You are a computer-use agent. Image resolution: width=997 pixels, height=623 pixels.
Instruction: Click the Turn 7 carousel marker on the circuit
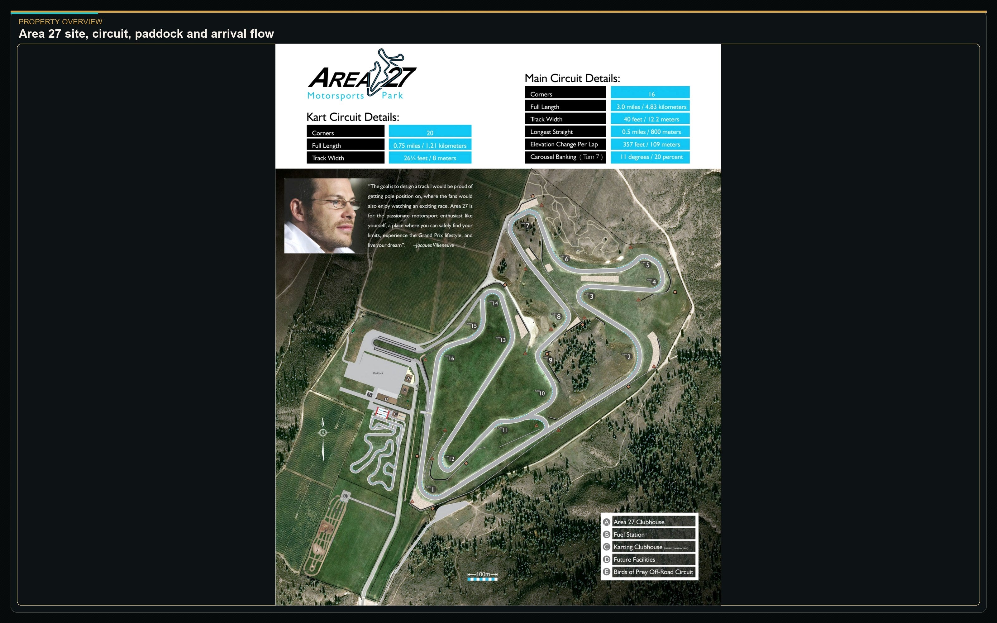coord(527,226)
